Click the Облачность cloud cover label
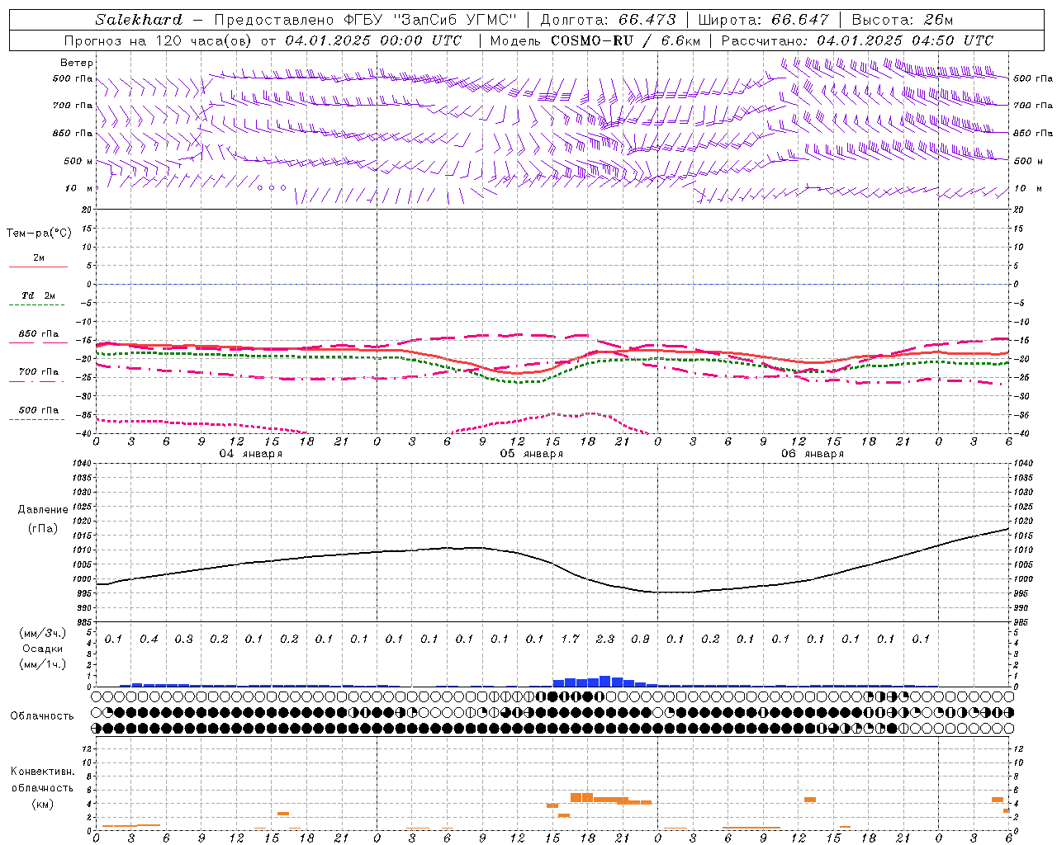 (42, 716)
